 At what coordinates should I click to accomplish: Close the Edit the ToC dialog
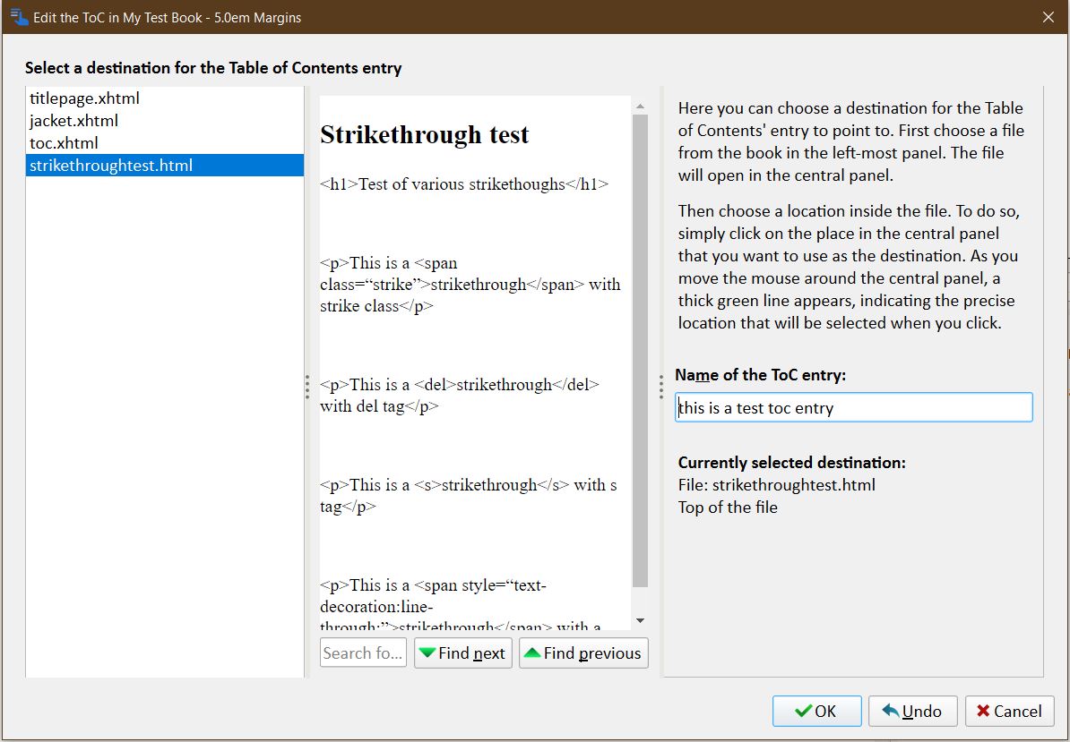(1048, 17)
